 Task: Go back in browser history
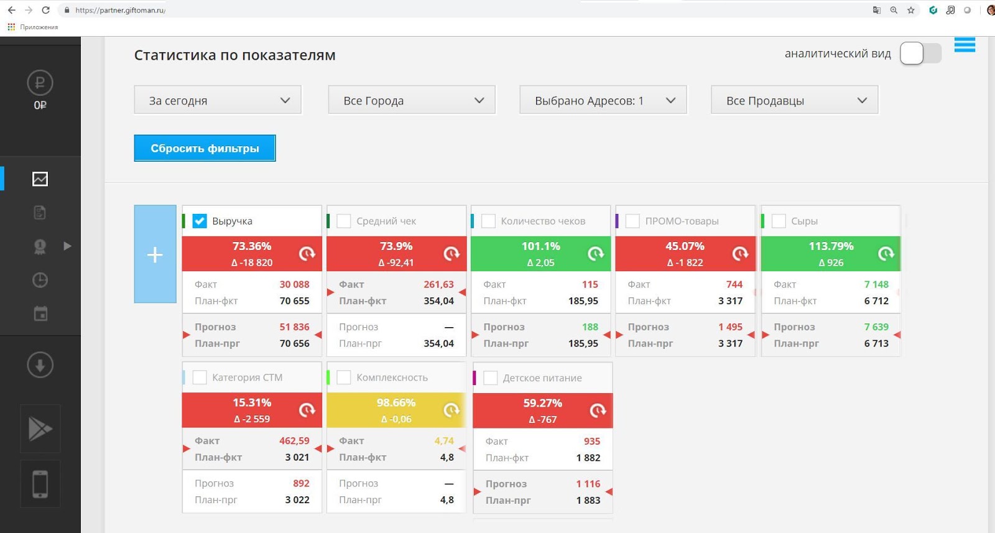pyautogui.click(x=11, y=10)
